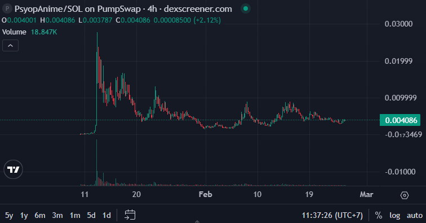Viewport: 426px width, 223px height.
Task: Click the PsyopAnime token avatar icon
Action: pyautogui.click(x=7, y=8)
